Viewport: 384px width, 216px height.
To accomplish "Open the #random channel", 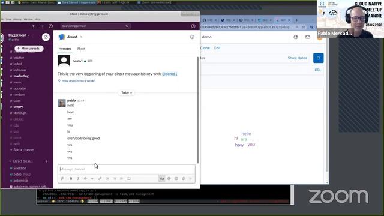I will coord(19,95).
